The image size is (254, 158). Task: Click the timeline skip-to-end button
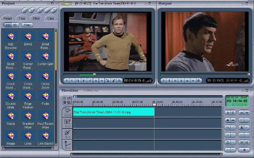[x=247, y=142]
